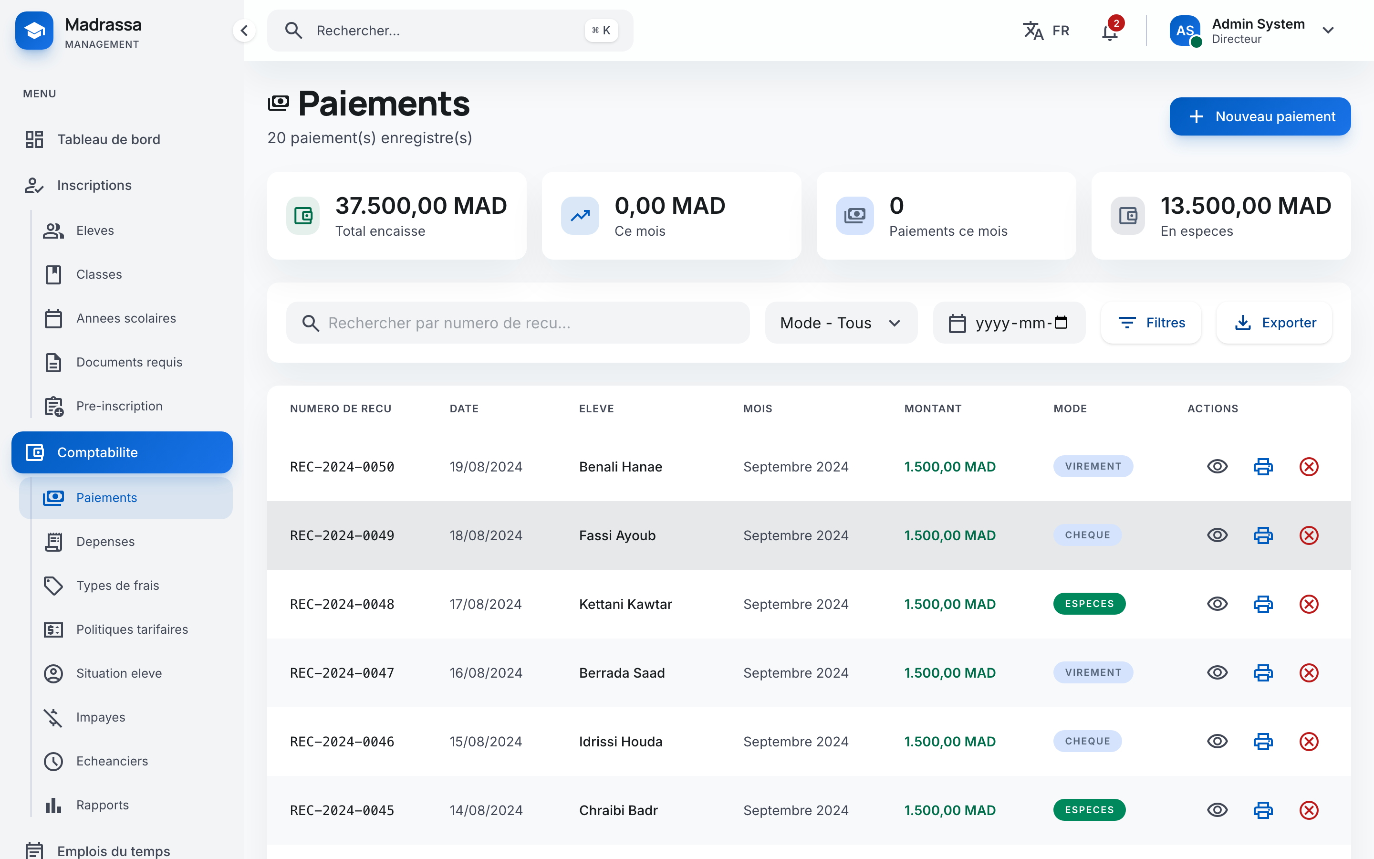Export payments with Exporter button

tap(1274, 323)
